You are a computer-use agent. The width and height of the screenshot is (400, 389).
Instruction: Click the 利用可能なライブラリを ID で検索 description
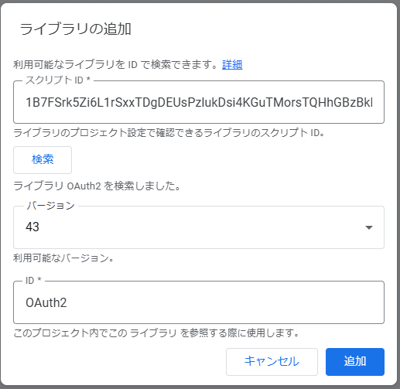[x=116, y=64]
